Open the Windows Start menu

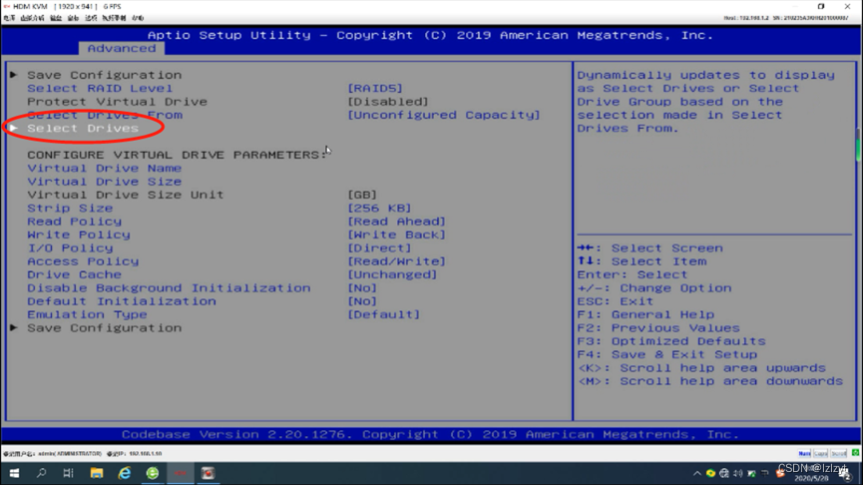pyautogui.click(x=14, y=473)
